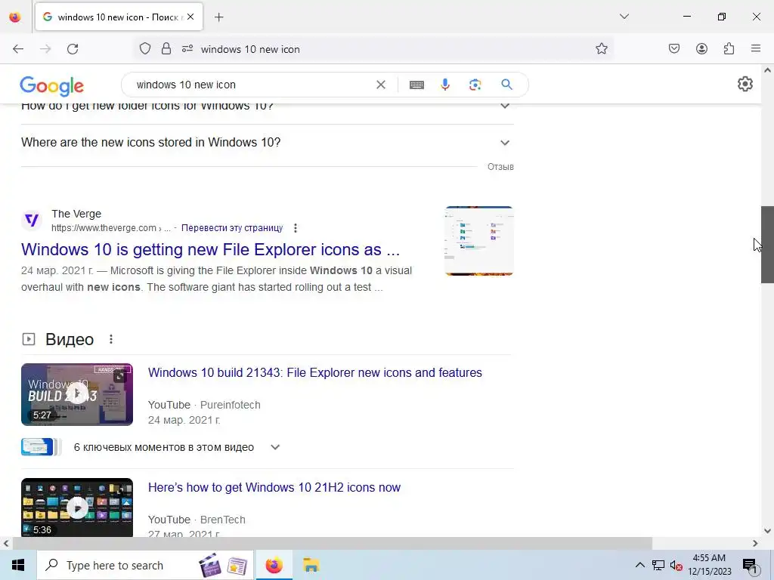This screenshot has height=580, width=774.
Task: Click the site security padlock icon
Action: [166, 48]
